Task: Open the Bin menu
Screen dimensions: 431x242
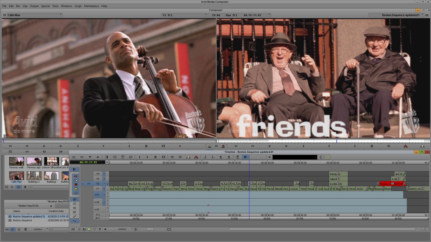Action: click(x=18, y=6)
